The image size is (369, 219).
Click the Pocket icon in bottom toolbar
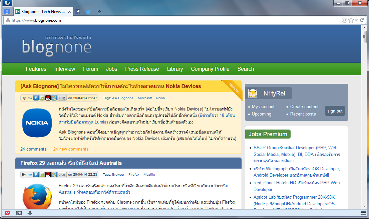pos(7,213)
